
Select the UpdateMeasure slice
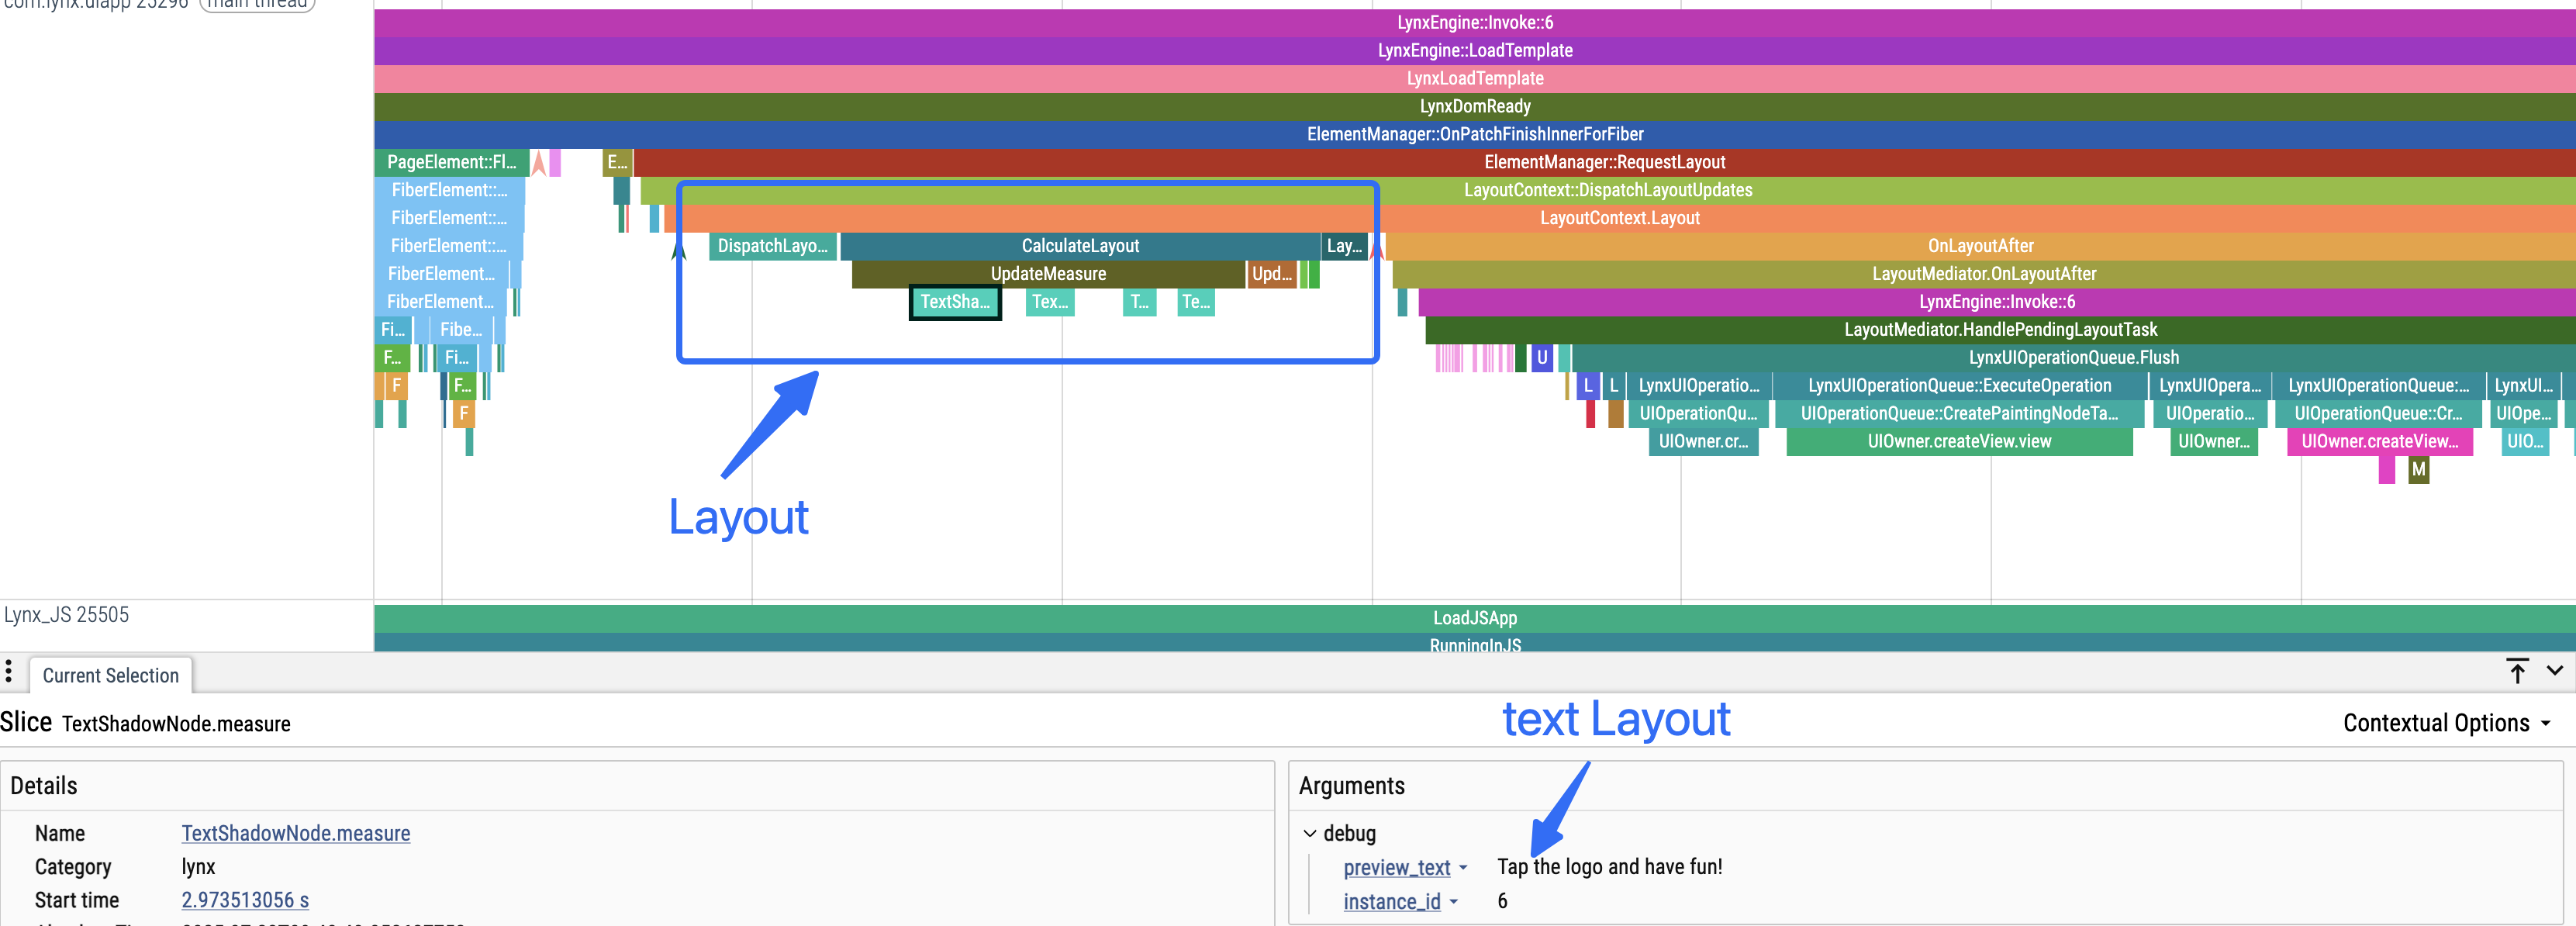(x=1048, y=274)
